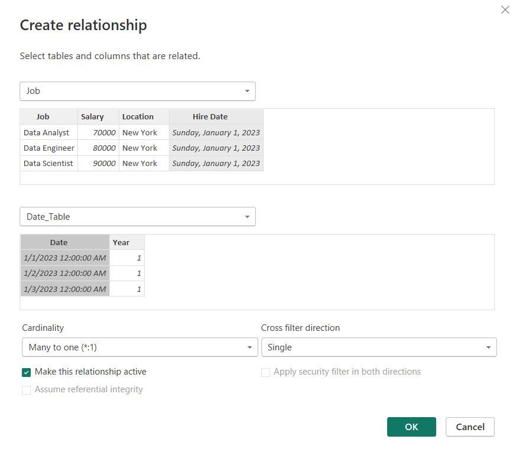Check Assume referential integrity box
The height and width of the screenshot is (452, 516).
click(27, 390)
